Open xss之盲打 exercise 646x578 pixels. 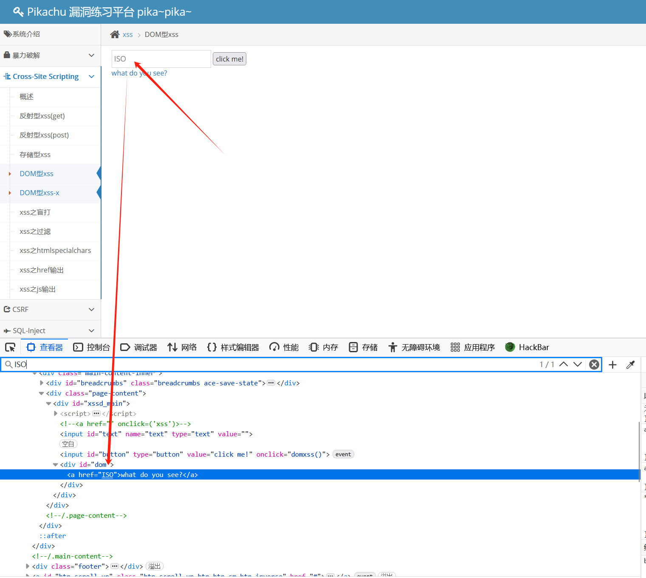pyautogui.click(x=35, y=212)
